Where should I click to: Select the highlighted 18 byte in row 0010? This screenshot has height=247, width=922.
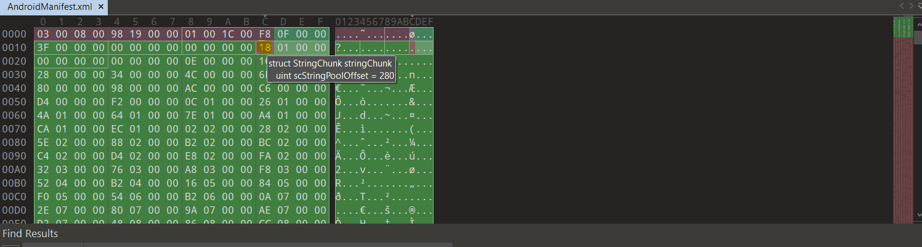coord(265,47)
